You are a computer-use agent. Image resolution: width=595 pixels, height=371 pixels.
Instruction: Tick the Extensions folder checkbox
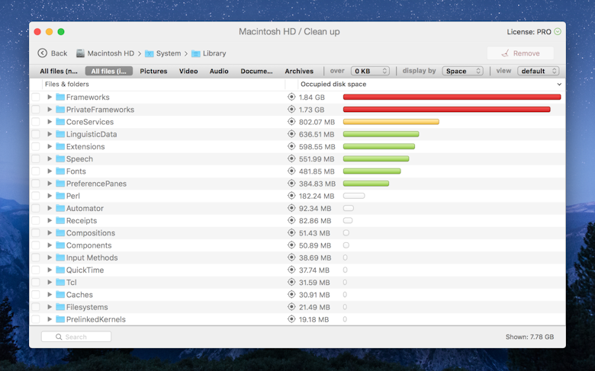click(36, 146)
